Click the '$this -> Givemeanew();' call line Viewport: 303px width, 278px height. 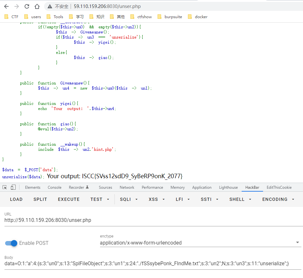coord(82,32)
